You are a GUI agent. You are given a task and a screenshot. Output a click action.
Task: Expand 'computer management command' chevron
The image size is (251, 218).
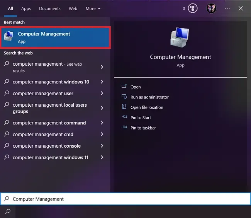[102, 123]
